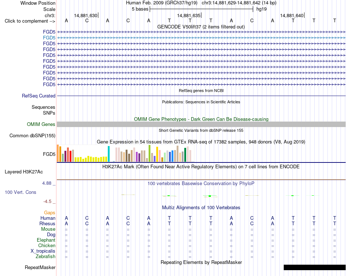The height and width of the screenshot is (276, 346).
Task: Click 'Short Genetic Variants from dbSNP release 155'
Action: [x=201, y=130]
